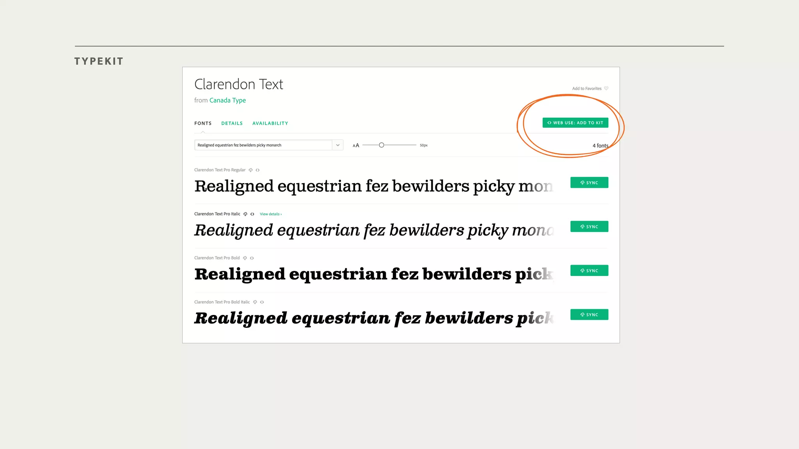The image size is (799, 449).
Task: Switch to the Availability tab
Action: point(270,123)
